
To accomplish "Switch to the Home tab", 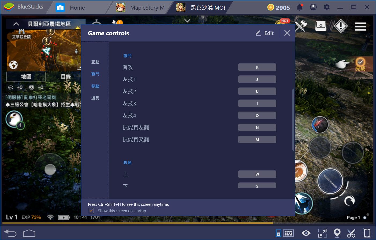I will point(77,7).
